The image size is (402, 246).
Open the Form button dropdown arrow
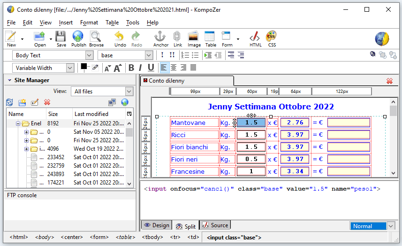tap(238, 39)
